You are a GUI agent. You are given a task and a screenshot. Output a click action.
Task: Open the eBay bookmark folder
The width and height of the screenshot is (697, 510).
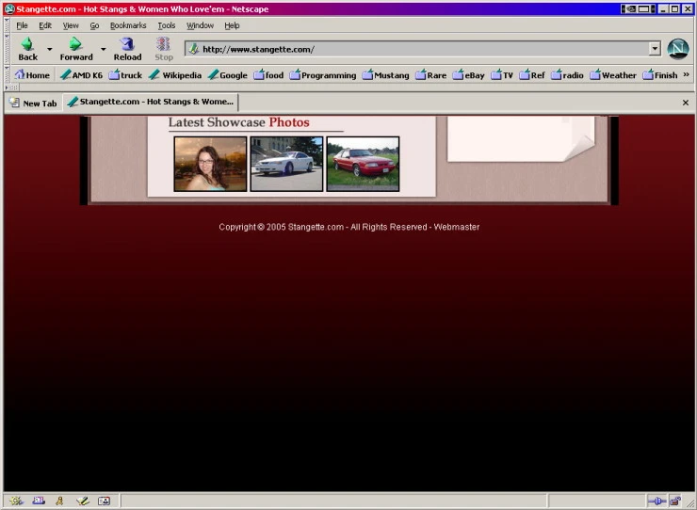tap(469, 75)
